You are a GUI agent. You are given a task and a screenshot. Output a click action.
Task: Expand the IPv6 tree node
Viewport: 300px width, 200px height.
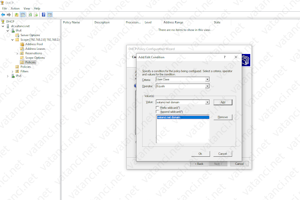tap(8, 76)
